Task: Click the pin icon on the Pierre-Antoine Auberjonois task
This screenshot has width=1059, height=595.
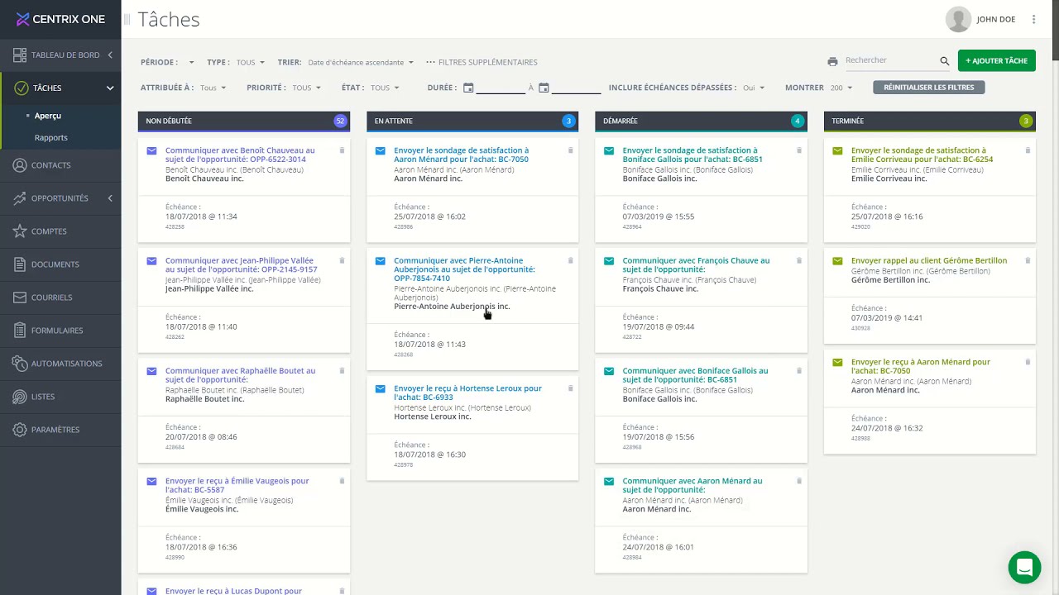Action: (570, 261)
